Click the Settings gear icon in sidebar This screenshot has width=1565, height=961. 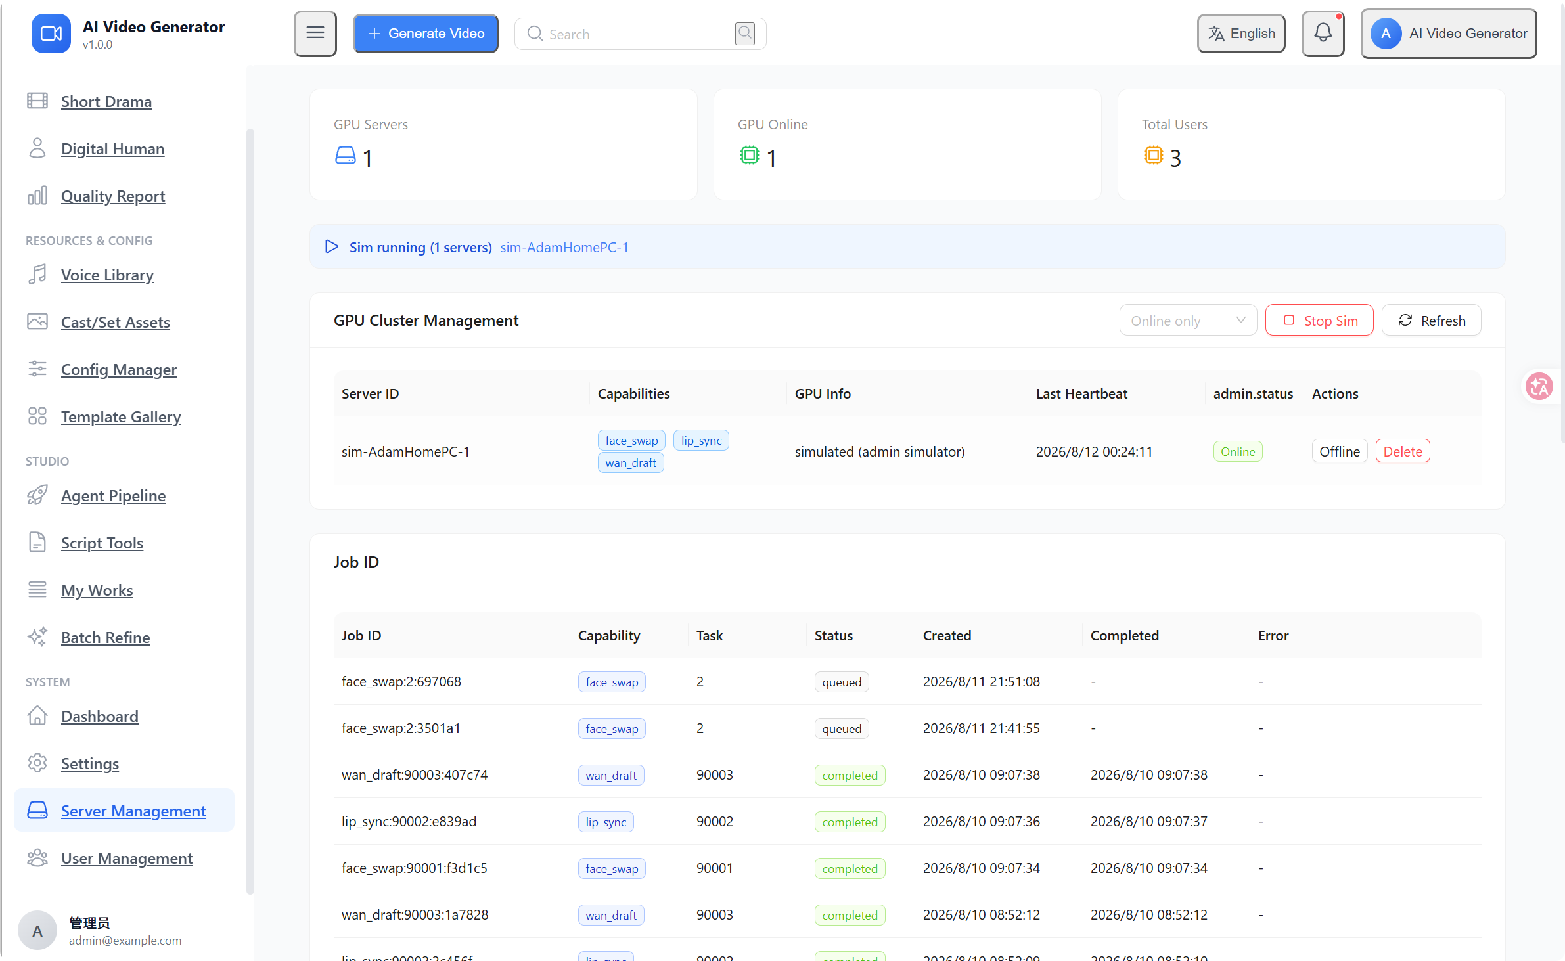[x=37, y=763]
